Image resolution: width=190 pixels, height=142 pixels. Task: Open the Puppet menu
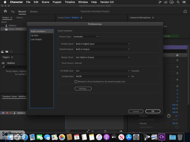57,2
